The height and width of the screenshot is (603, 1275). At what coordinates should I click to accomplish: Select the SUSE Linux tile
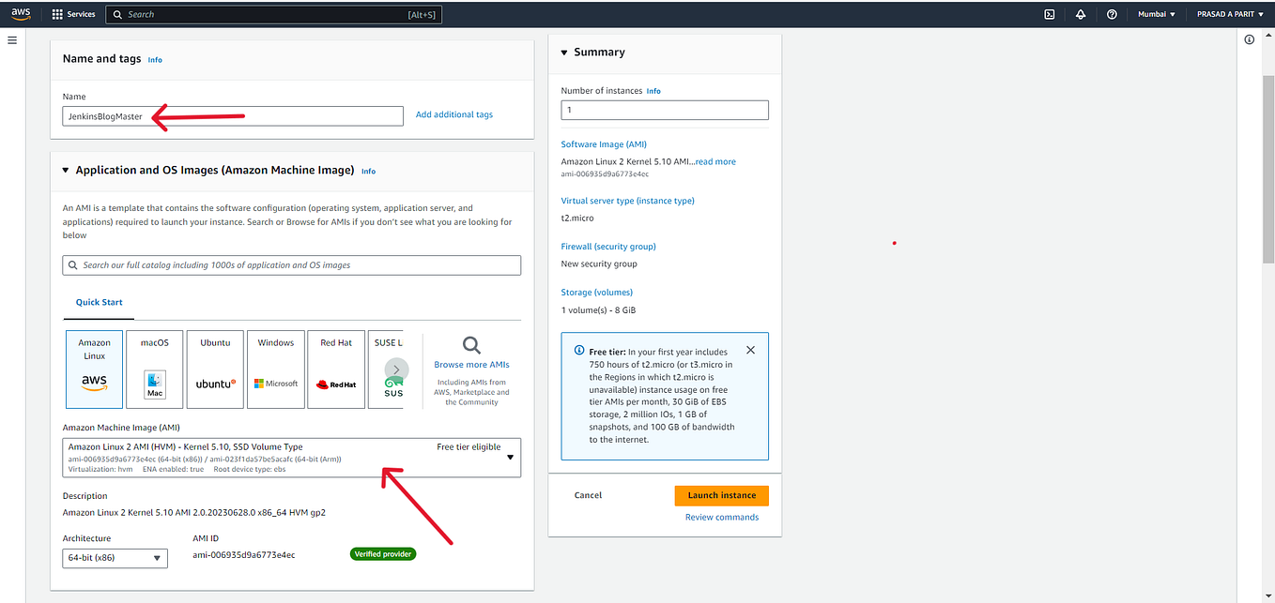pyautogui.click(x=386, y=369)
